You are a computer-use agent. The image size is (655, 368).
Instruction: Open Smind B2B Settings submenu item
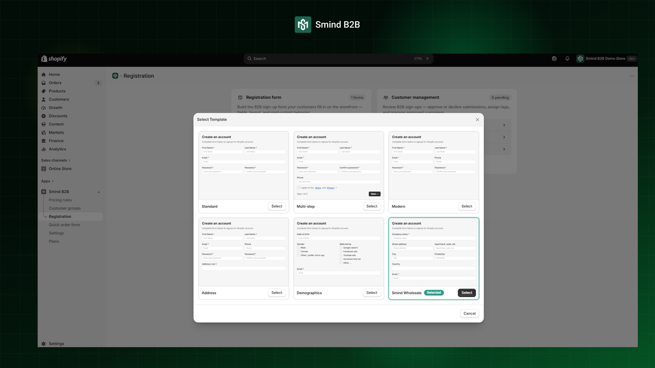coord(56,233)
